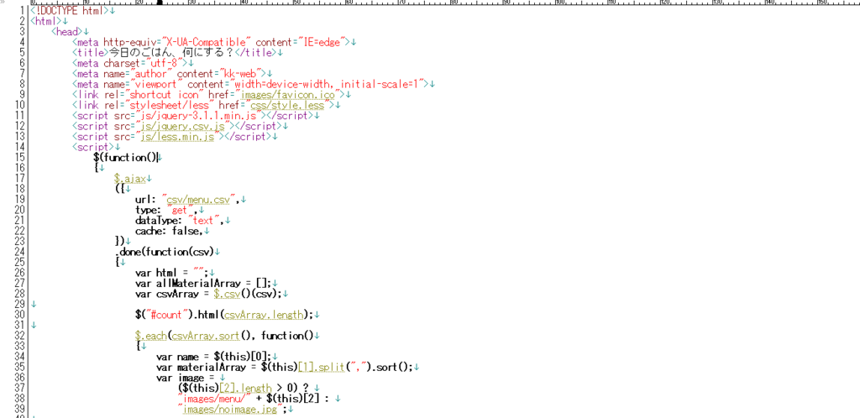Click the js/jquery.csv.js source path
The image size is (860, 418).
(x=182, y=125)
